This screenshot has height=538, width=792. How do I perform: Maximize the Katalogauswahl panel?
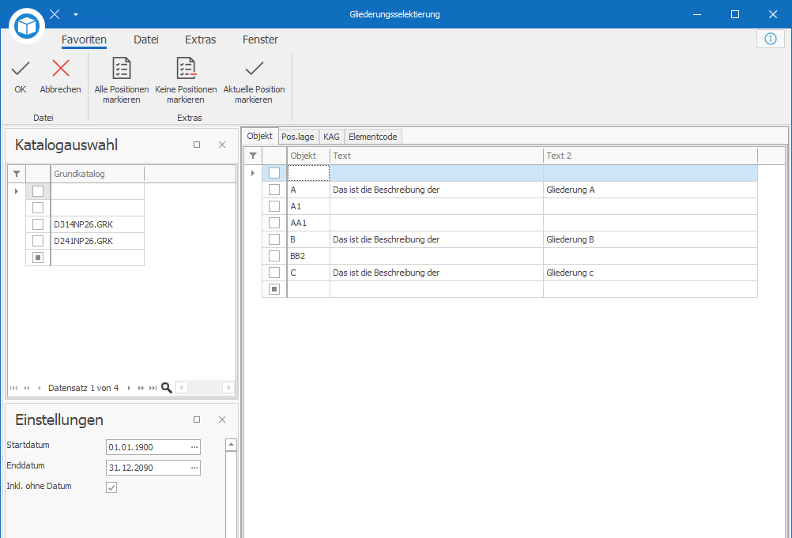click(197, 145)
